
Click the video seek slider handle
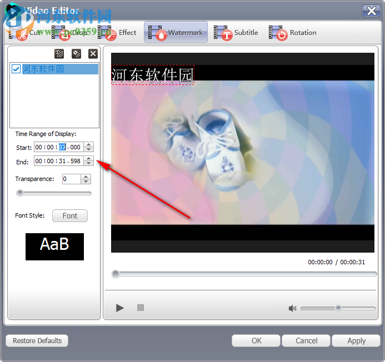[116, 274]
